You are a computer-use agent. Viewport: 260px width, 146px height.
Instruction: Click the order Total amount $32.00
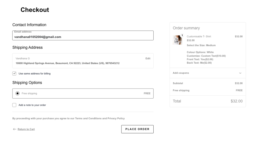click(x=237, y=101)
